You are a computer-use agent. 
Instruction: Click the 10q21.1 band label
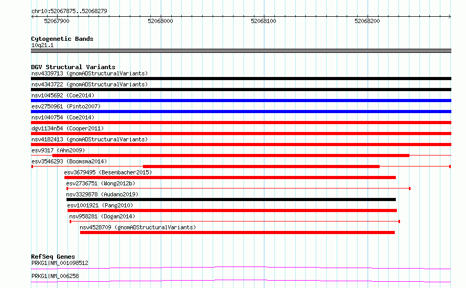[42, 45]
